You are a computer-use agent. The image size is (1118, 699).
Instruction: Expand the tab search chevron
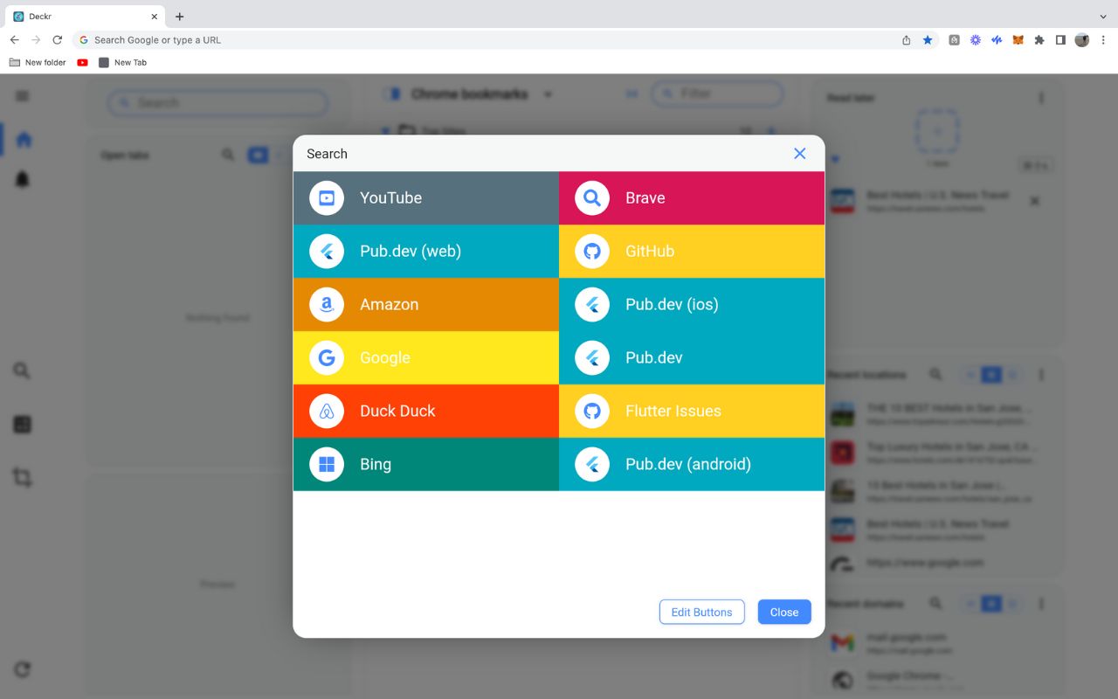pyautogui.click(x=1103, y=17)
